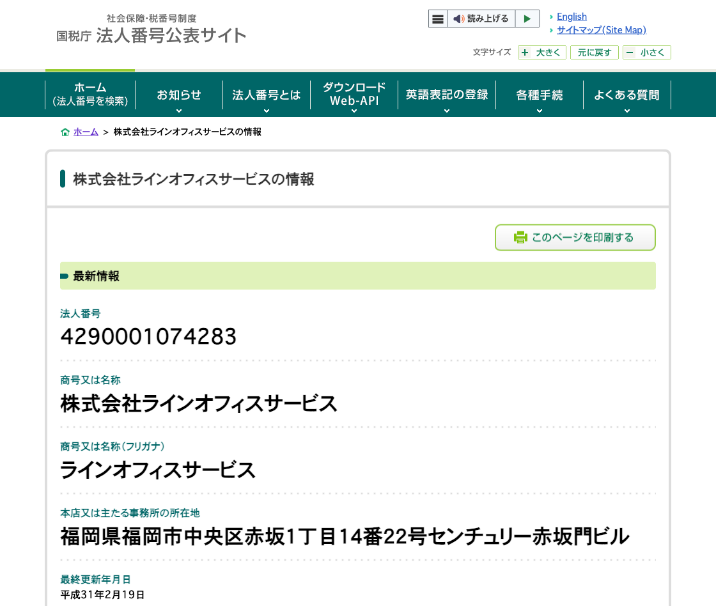716x606 pixels.
Task: Follow the ホーム breadcrumb link
Action: coord(86,132)
